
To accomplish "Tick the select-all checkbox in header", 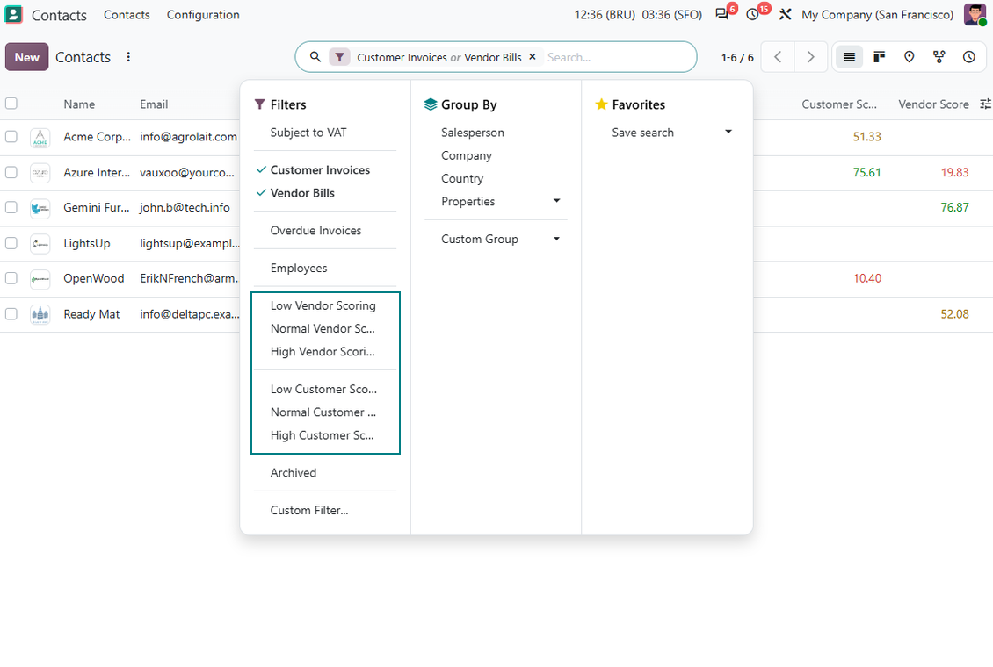I will pos(11,104).
